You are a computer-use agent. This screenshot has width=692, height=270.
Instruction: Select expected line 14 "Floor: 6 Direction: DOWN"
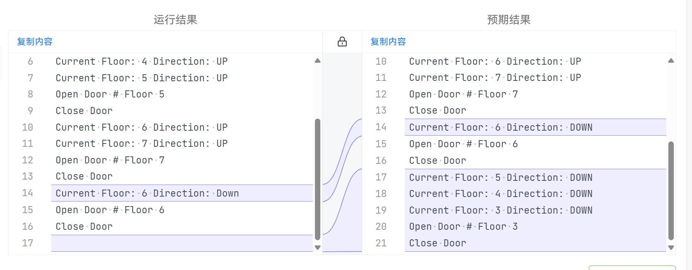coord(501,127)
